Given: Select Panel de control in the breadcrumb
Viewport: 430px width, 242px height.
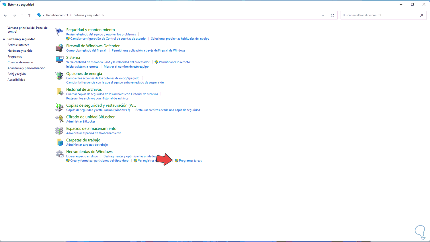Looking at the screenshot, I should pos(57,15).
